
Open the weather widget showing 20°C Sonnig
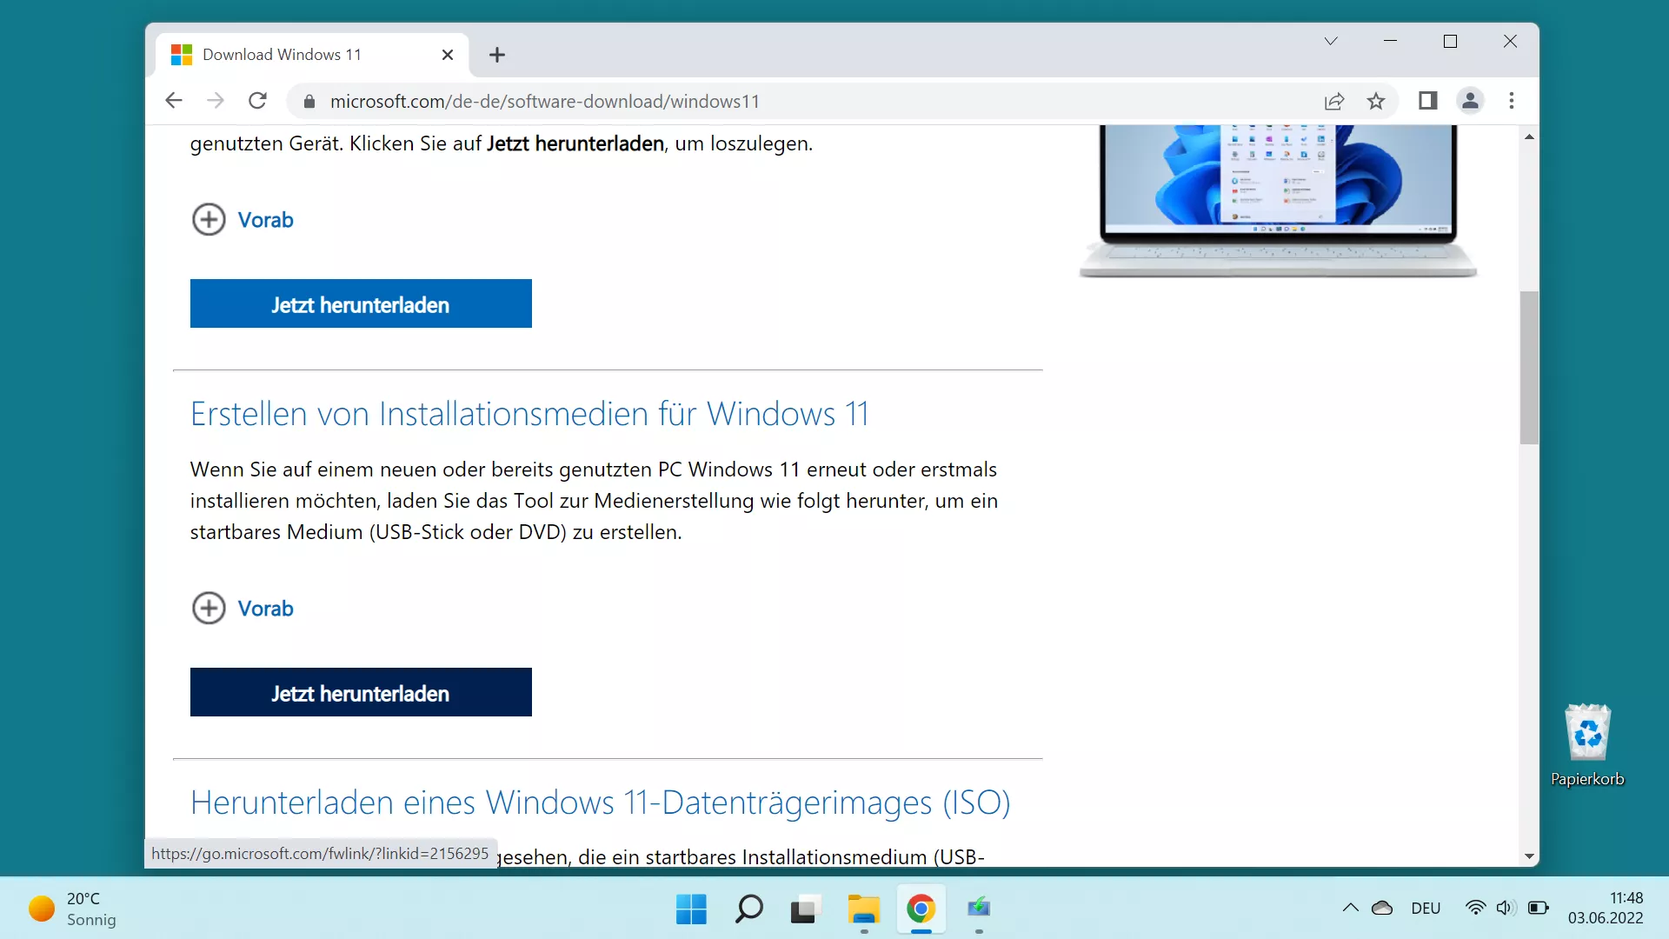tap(73, 909)
